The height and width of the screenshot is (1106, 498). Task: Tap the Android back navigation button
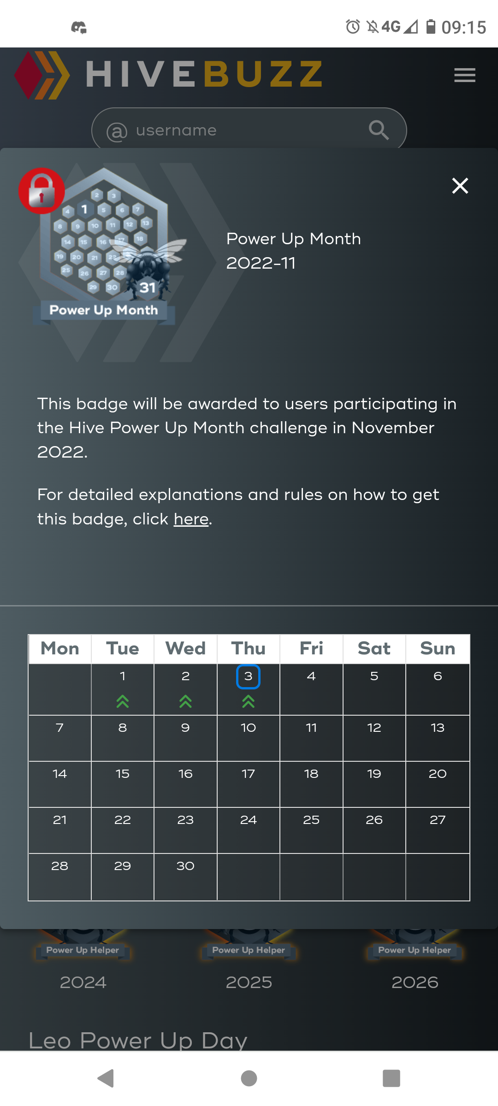(106, 1078)
